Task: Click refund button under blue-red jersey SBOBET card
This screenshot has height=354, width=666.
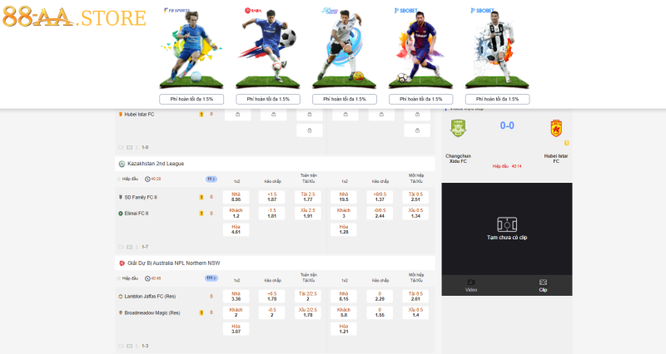Action: [421, 99]
